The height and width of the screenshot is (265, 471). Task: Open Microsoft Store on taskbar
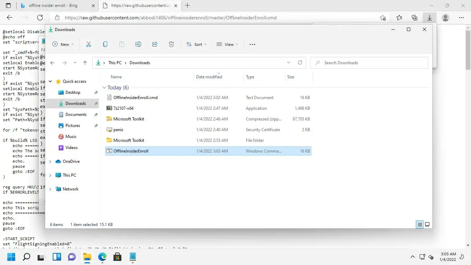[x=117, y=257]
